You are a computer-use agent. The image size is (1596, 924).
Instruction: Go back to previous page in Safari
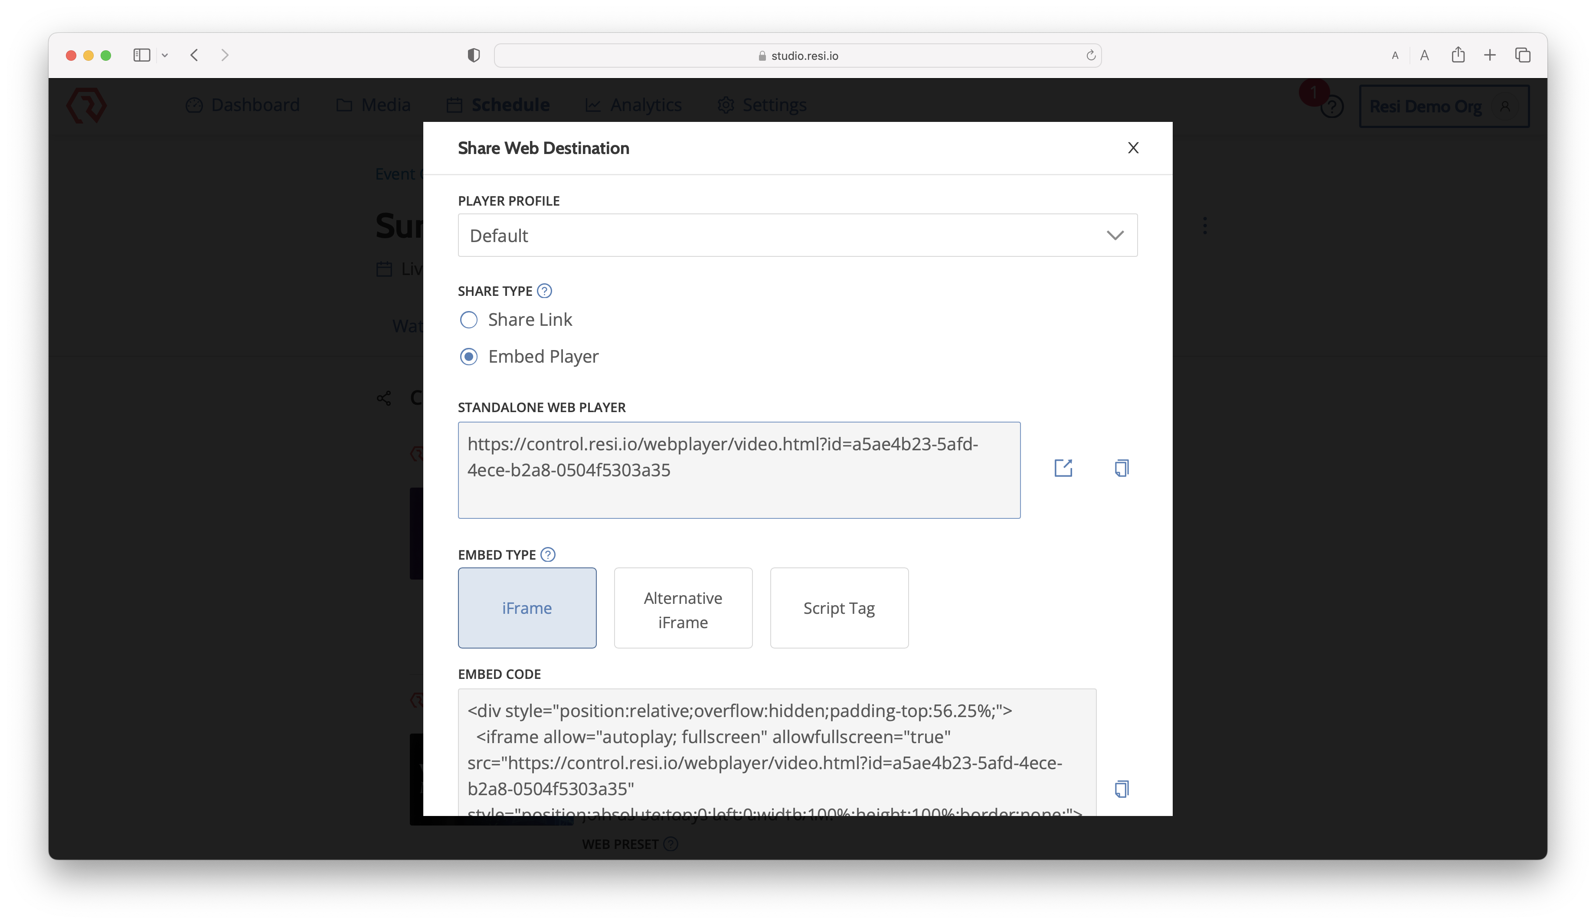coord(194,55)
